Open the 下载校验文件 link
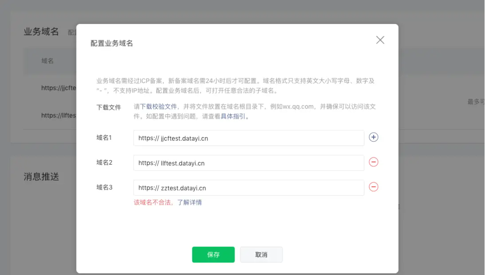Image resolution: width=485 pixels, height=275 pixels. 158,107
